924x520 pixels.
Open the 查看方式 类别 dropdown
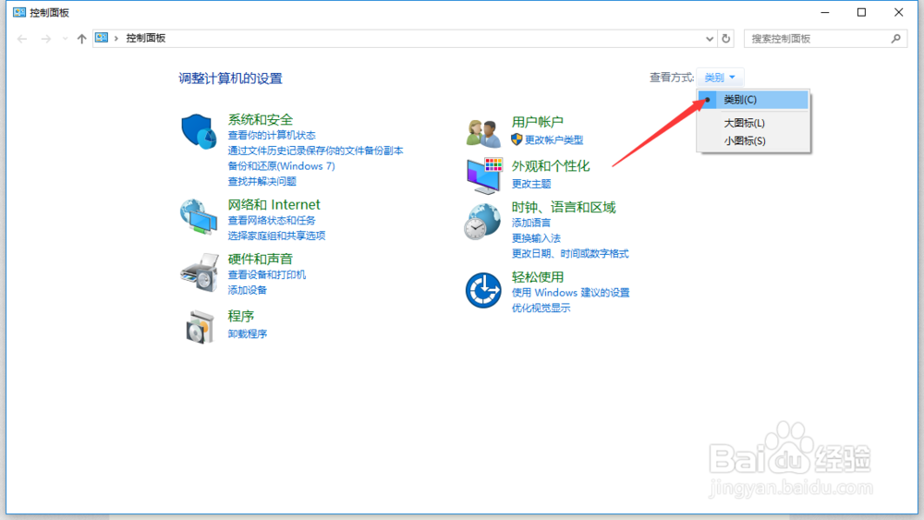720,78
